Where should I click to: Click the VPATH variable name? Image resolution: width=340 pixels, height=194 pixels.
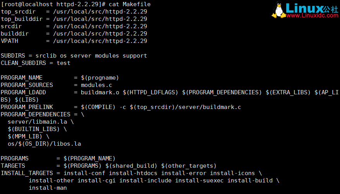10,41
